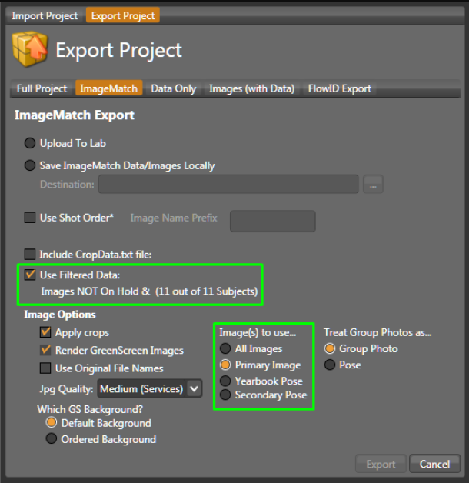
Task: Open the Jpg Quality dropdown
Action: coord(150,388)
